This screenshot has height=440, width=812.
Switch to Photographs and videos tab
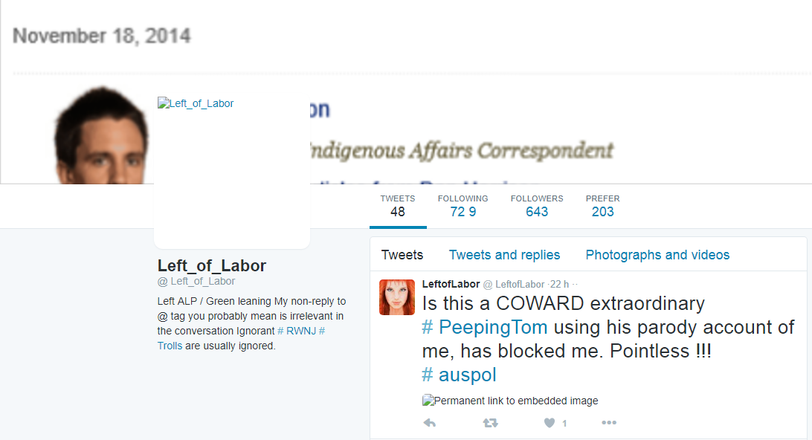[657, 255]
